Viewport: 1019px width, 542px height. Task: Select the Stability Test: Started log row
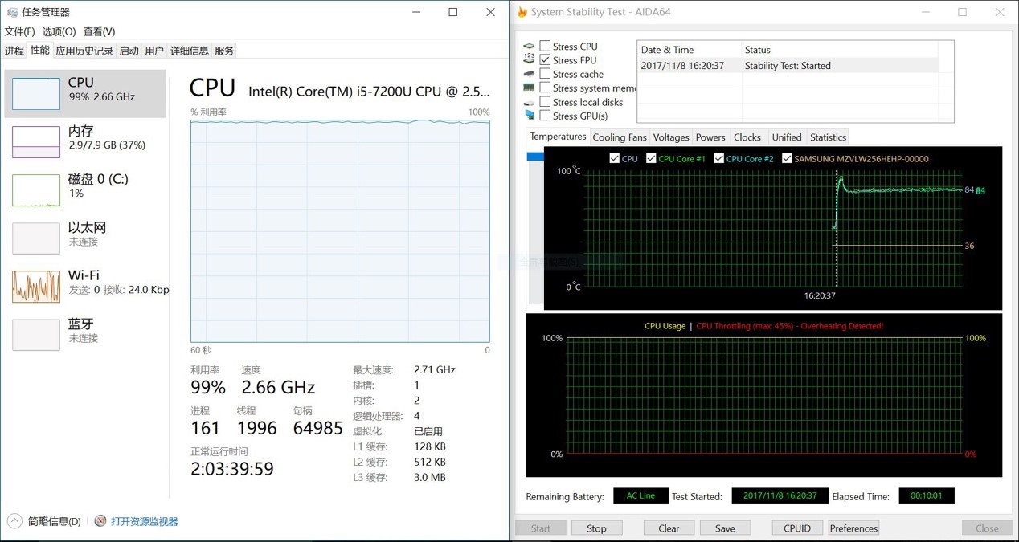point(788,66)
